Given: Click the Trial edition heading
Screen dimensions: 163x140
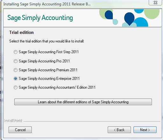Looking at the screenshot, I should click(21, 32).
